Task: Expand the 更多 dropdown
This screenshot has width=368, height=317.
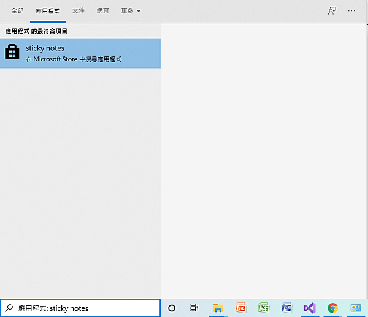Action: (131, 11)
